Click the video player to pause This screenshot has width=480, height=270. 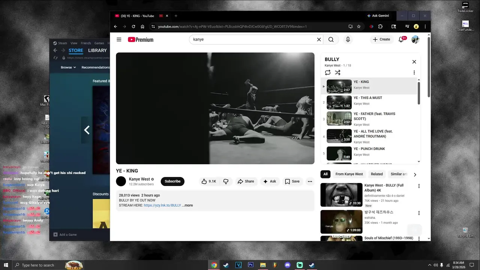pyautogui.click(x=215, y=108)
